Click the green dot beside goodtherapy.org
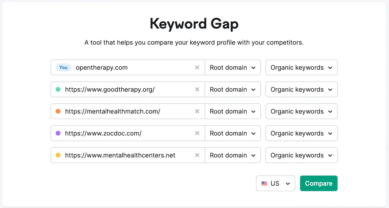The height and width of the screenshot is (208, 389). coord(58,89)
